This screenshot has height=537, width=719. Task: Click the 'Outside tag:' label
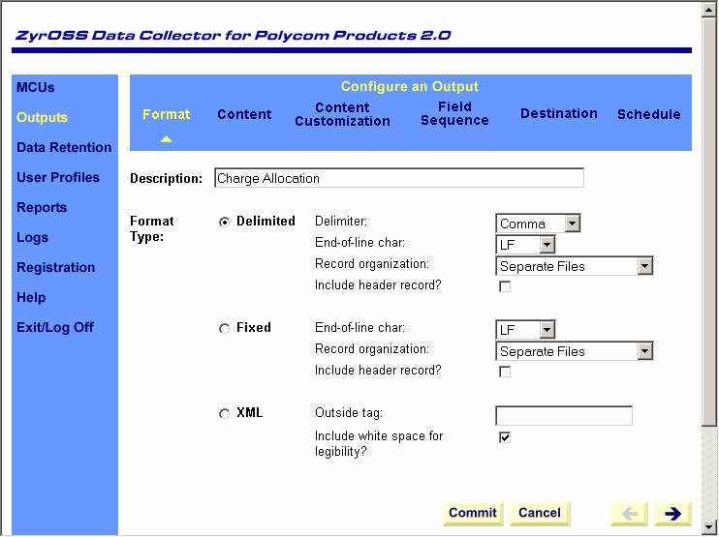click(349, 413)
